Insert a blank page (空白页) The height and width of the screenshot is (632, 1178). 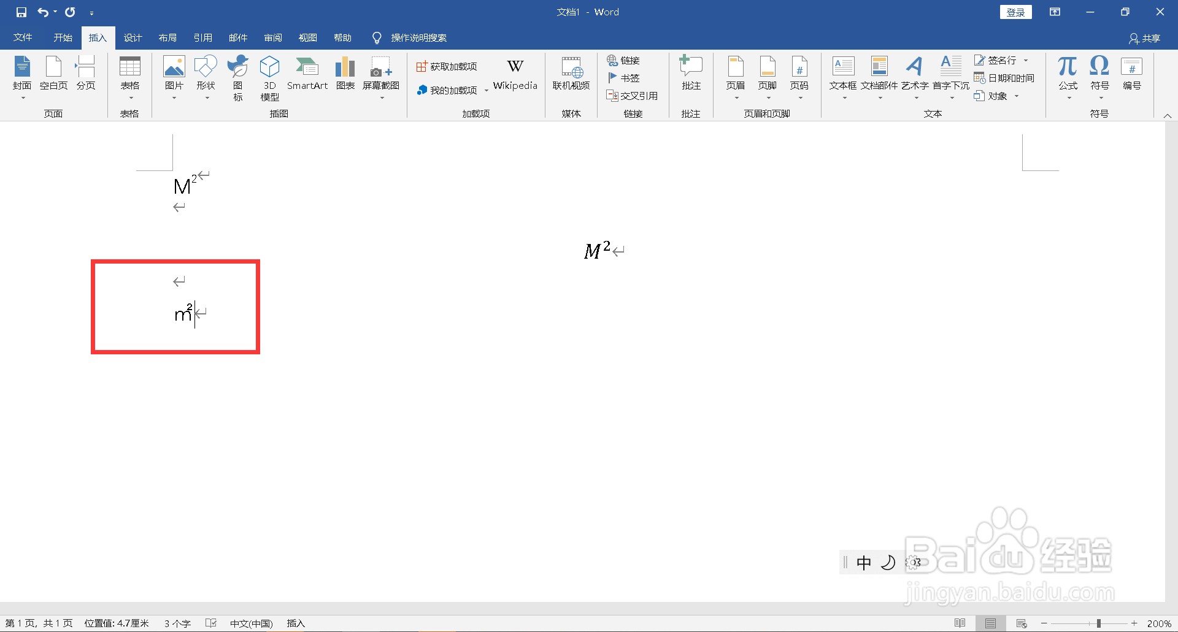pyautogui.click(x=54, y=74)
